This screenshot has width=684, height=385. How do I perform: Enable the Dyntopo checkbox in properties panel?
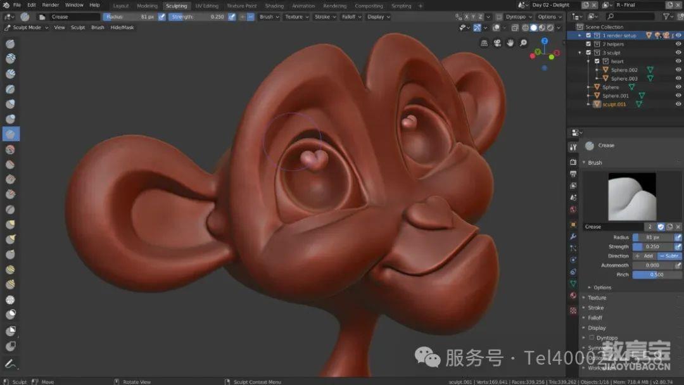click(592, 338)
